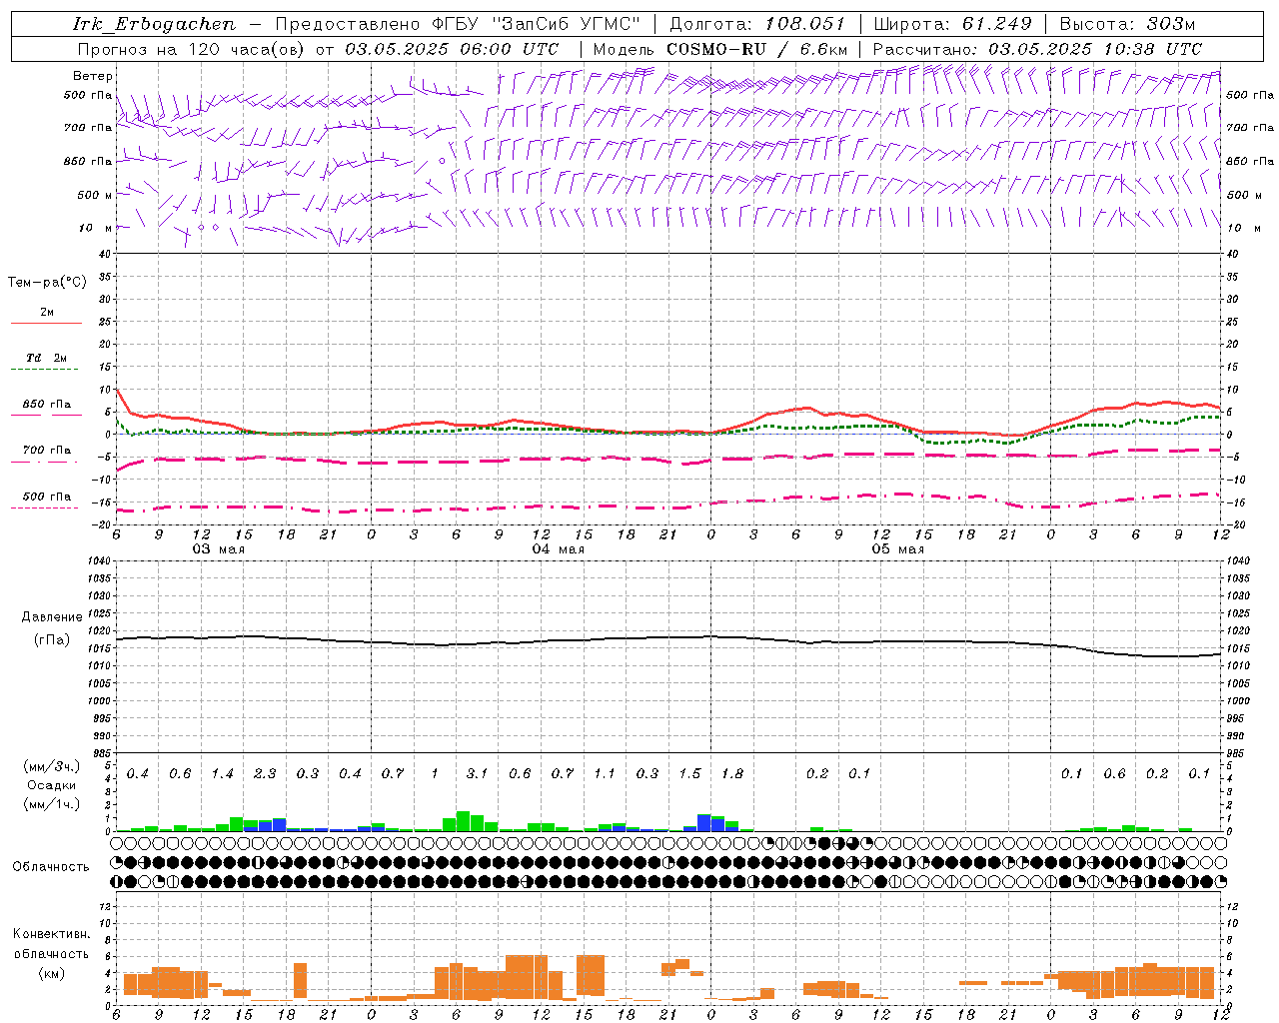Click the Осадки panel label

point(51,785)
